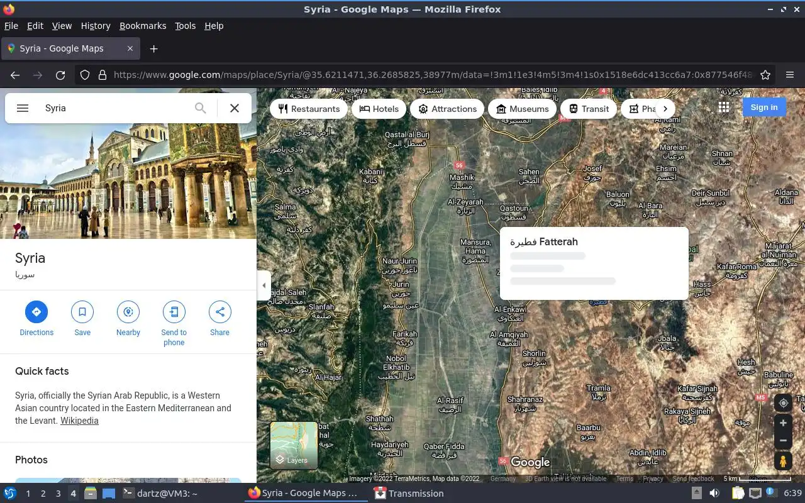The height and width of the screenshot is (503, 805).
Task: Switch to workspace 2 in taskbar
Action: pos(43,494)
